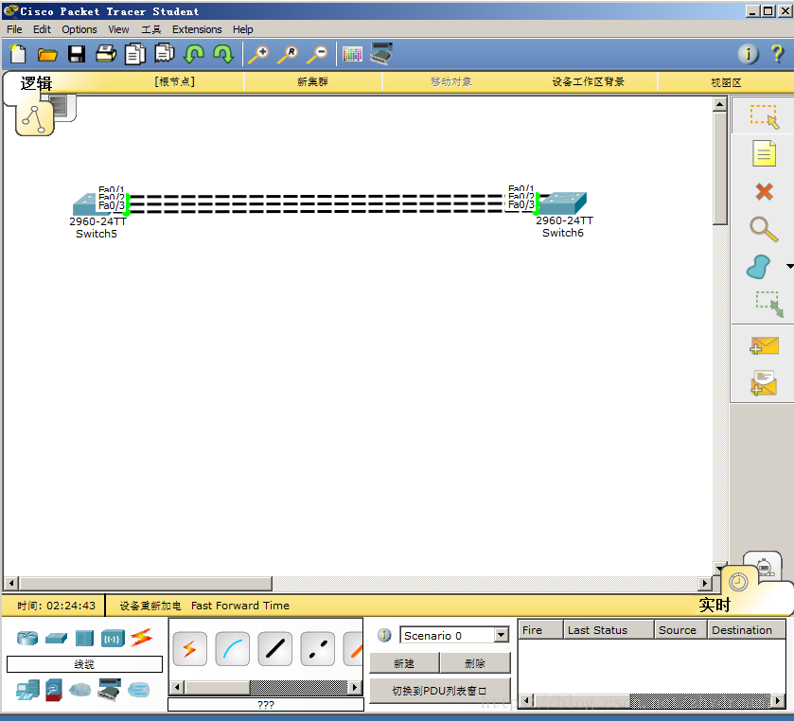Open the File menu
Viewport: 794px width, 721px height.
(14, 29)
